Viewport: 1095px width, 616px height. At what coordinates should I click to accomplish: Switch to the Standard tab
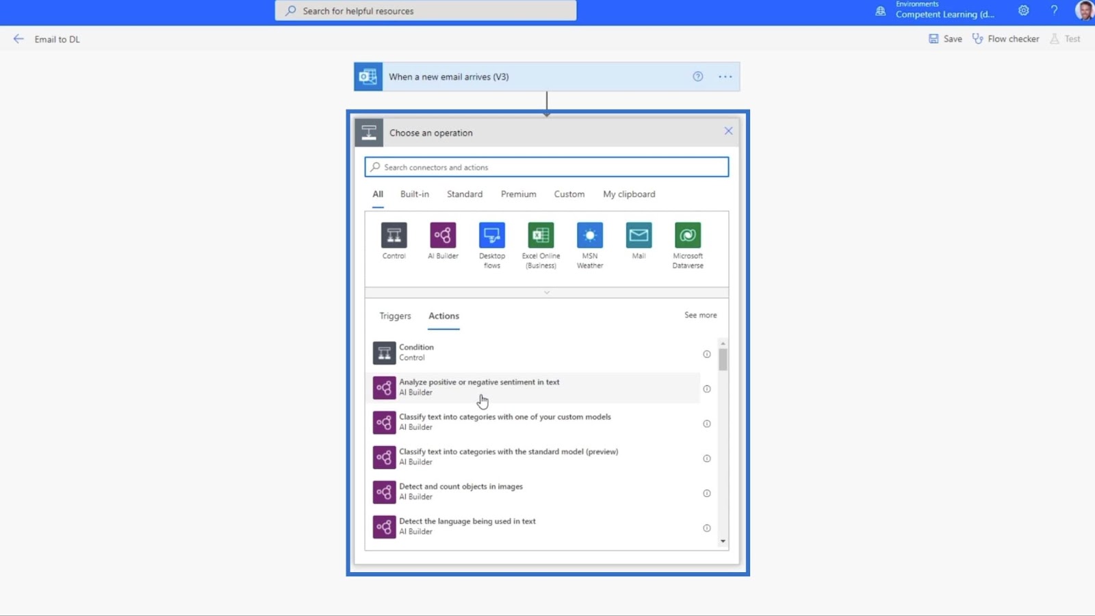[465, 194]
